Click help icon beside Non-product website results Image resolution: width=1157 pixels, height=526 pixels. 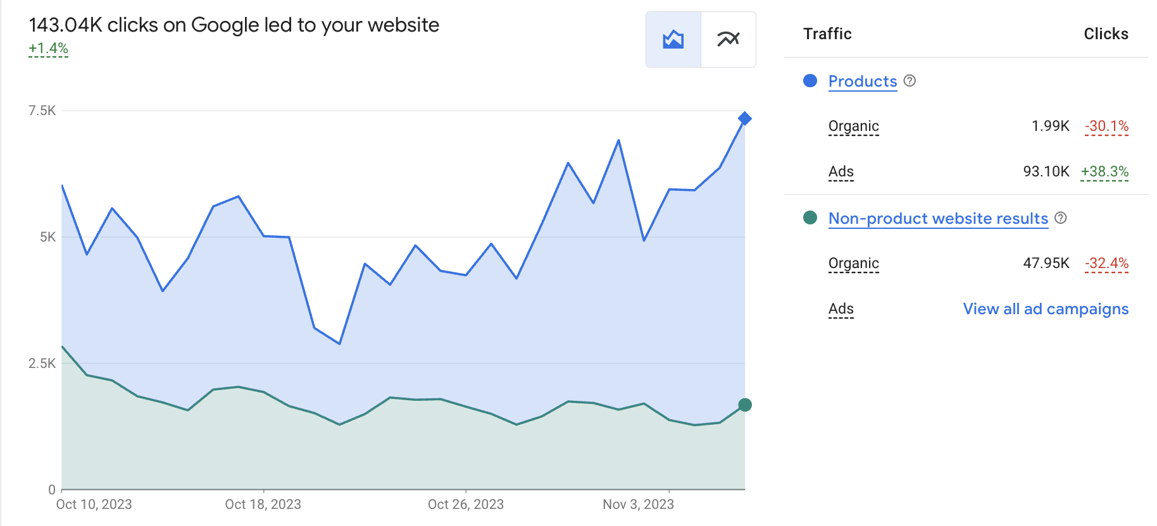tap(1061, 218)
